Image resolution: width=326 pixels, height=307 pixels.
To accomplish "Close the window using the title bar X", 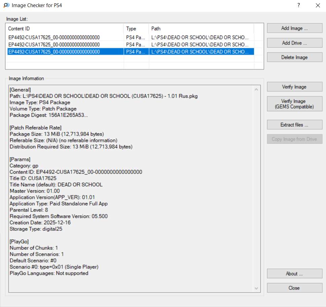I will 318,5.
